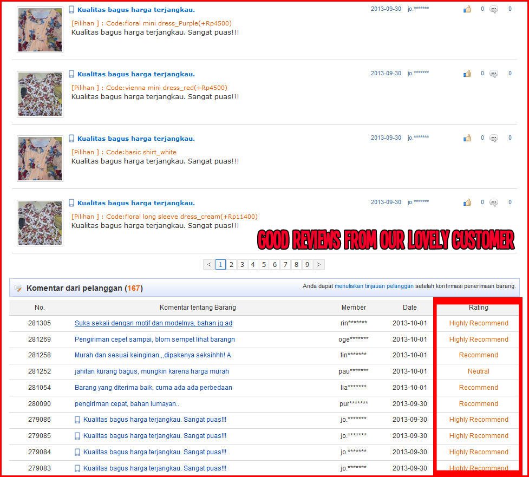
Task: Open review title for basic shirt_white
Action: [x=136, y=139]
